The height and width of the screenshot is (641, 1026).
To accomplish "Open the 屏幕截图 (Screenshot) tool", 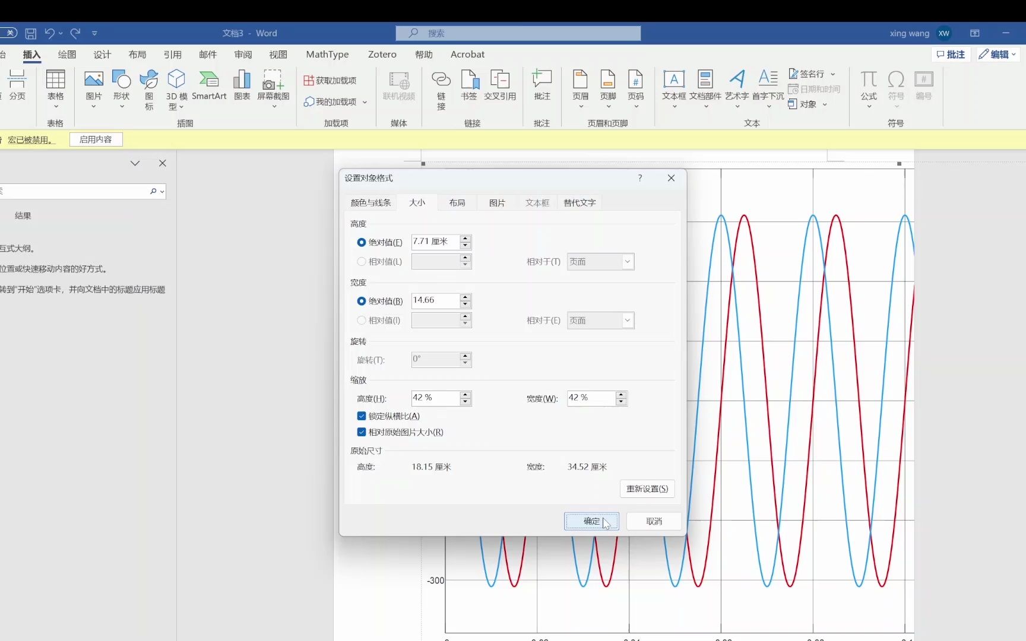I will pos(273,89).
